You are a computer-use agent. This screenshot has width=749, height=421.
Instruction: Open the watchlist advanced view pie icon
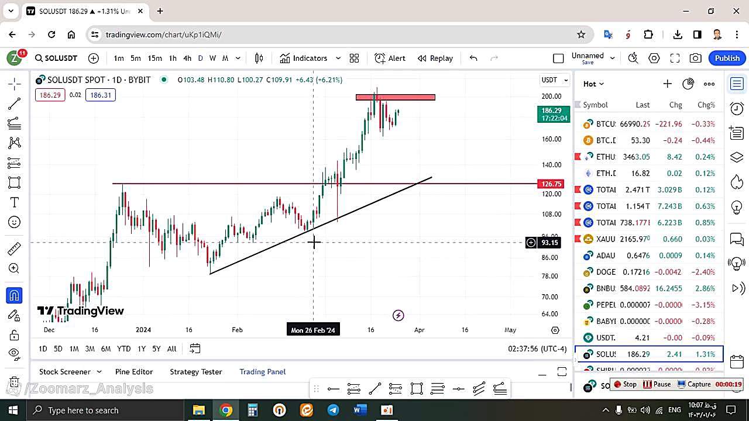(688, 84)
